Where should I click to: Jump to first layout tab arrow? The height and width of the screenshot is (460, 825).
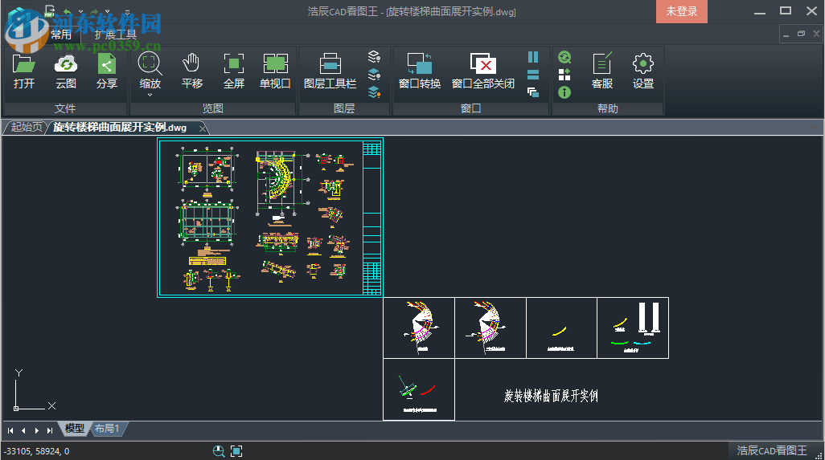tap(10, 430)
